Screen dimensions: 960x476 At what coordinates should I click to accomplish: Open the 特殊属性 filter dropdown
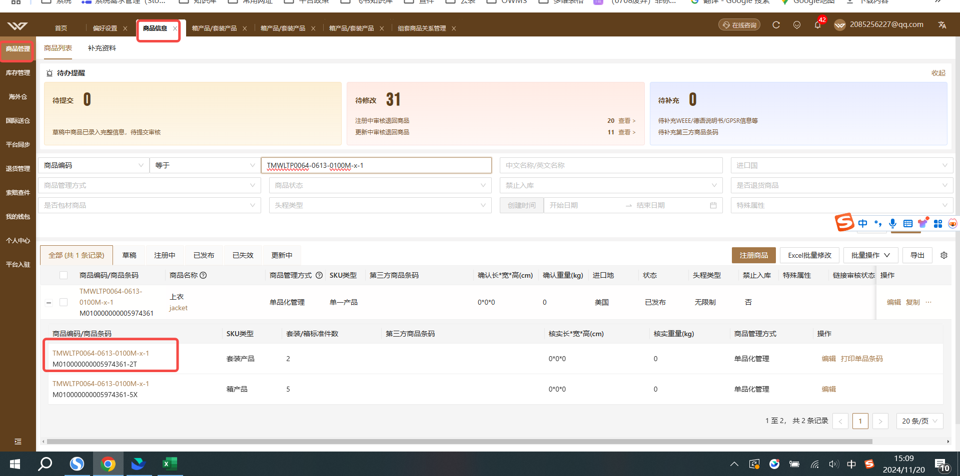tap(842, 205)
